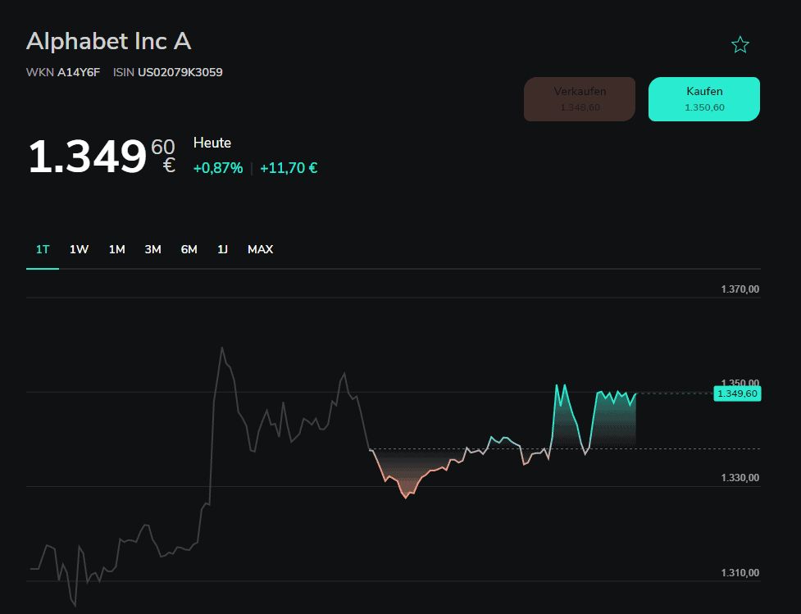Click the +11,70 € change amount
This screenshot has height=614, width=801.
289,168
